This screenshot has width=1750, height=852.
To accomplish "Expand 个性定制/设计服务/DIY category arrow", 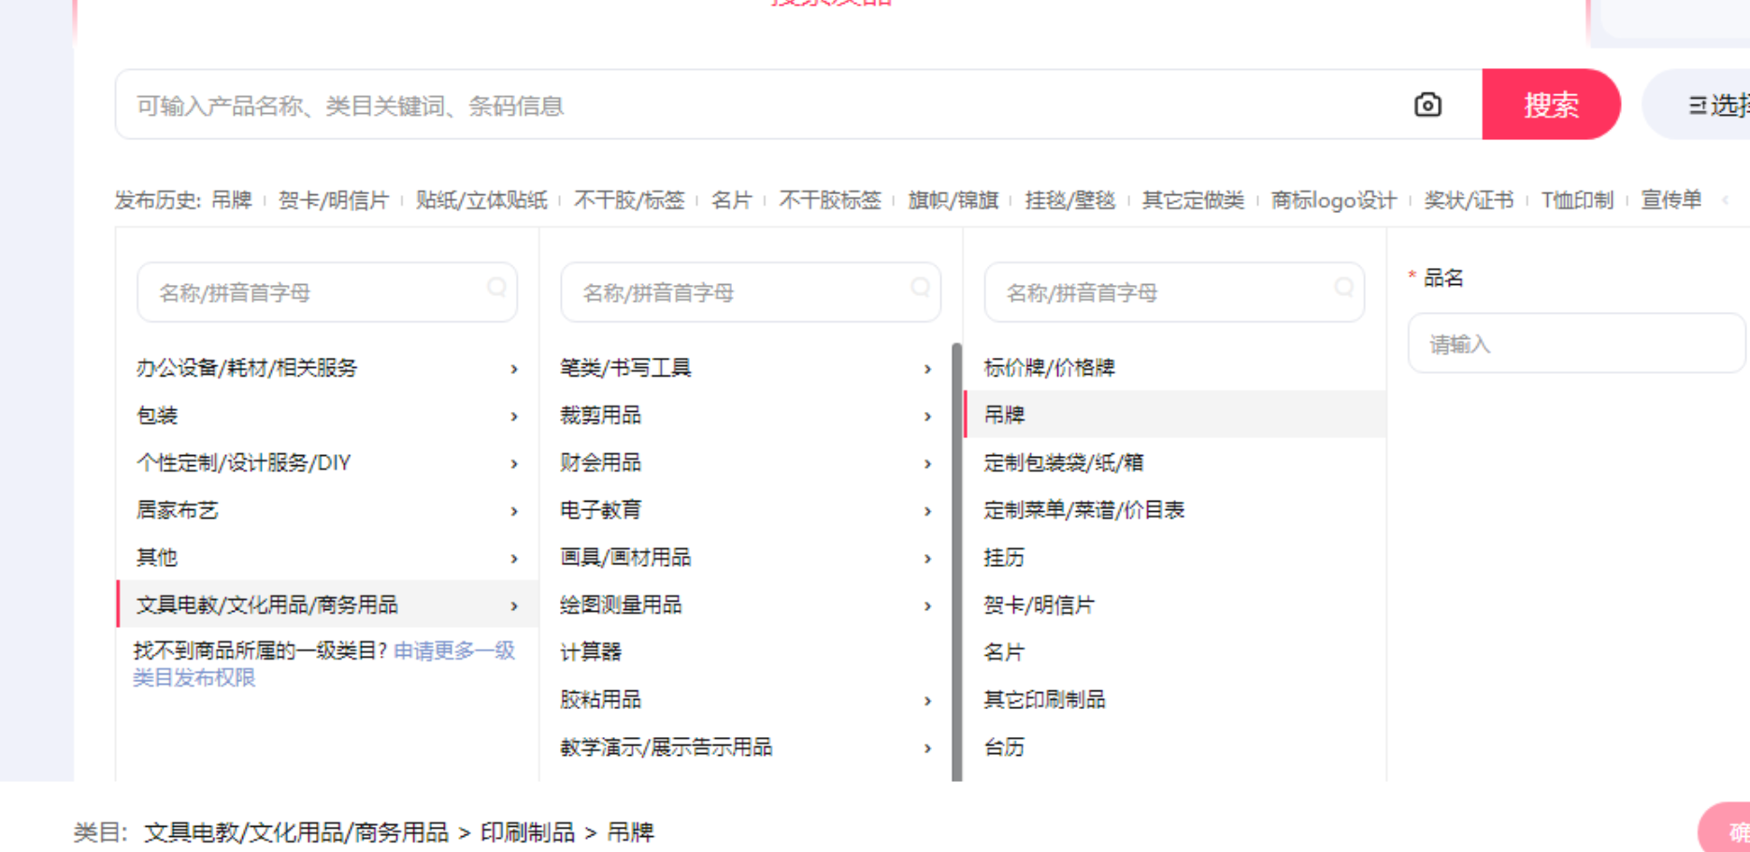I will click(514, 464).
